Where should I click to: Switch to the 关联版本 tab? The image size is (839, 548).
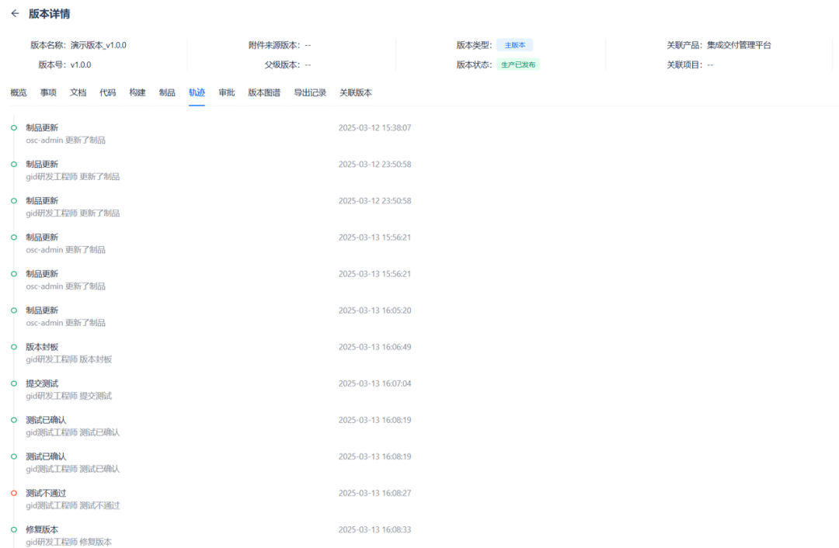click(356, 92)
